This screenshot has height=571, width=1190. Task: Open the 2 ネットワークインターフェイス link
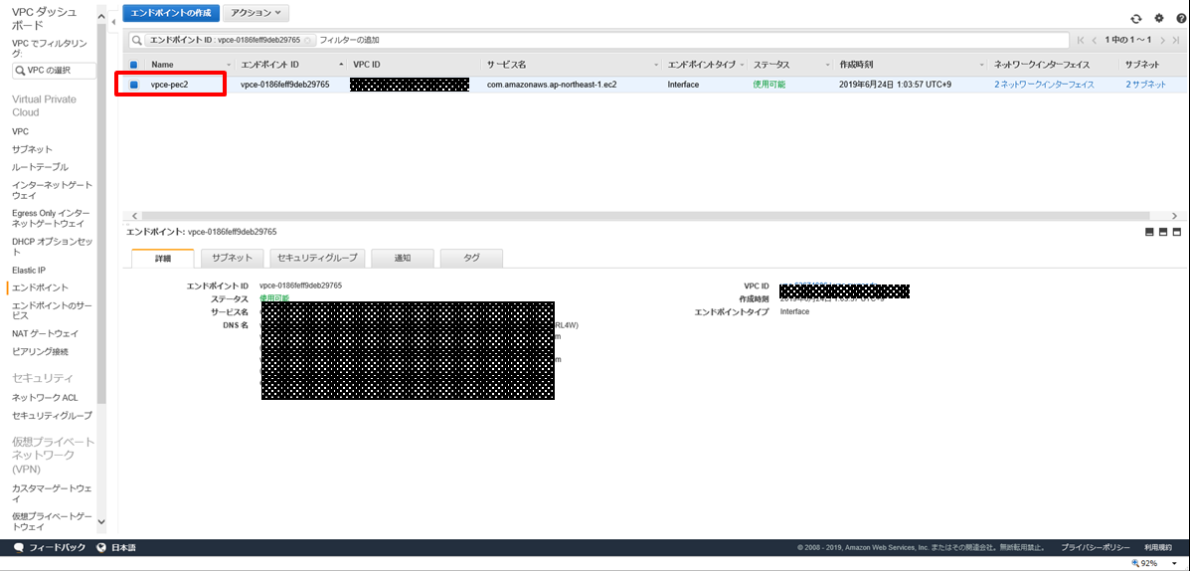tap(1044, 85)
